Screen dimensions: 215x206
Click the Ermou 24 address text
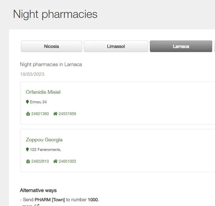38,102
